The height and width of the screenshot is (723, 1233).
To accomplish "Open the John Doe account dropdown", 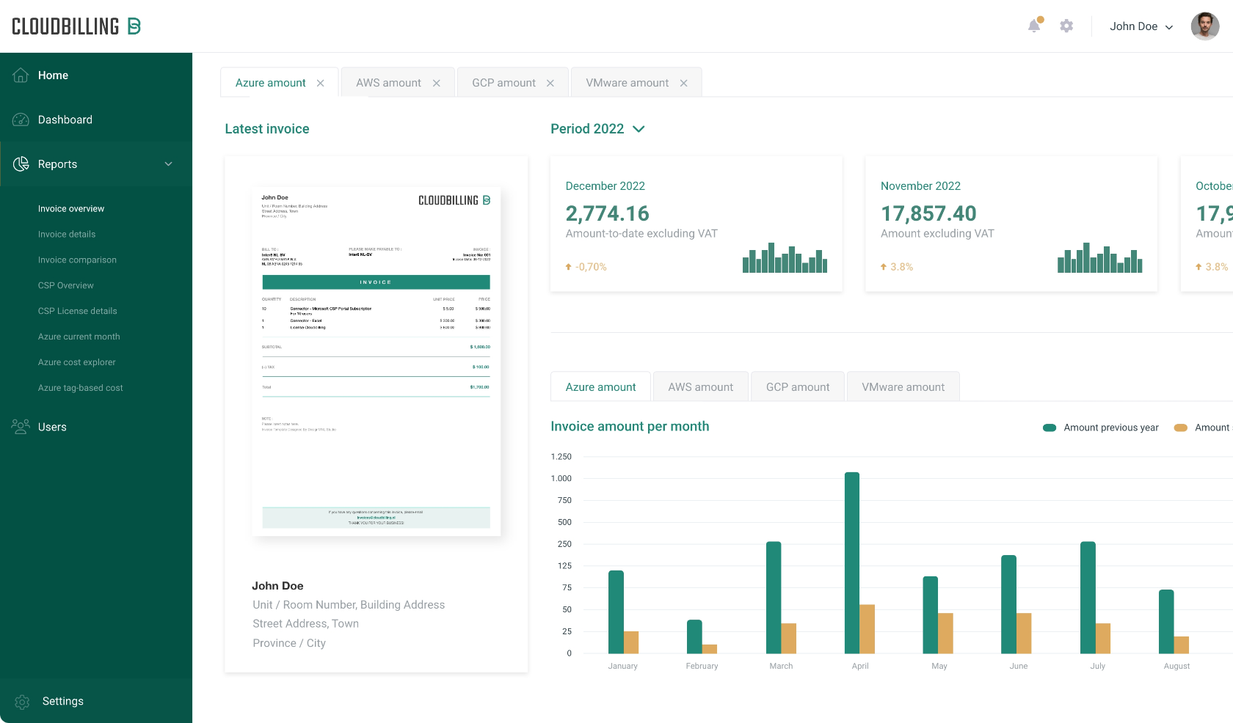I will coord(1141,26).
